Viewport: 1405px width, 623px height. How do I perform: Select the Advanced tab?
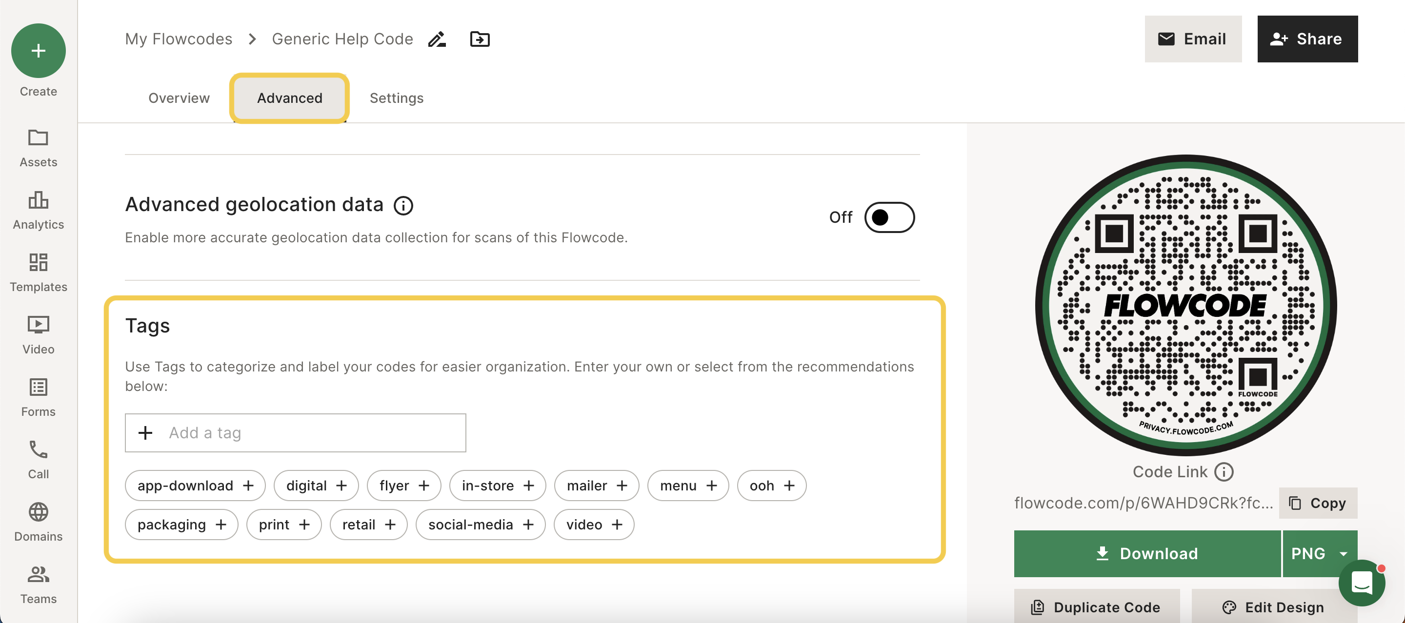pyautogui.click(x=290, y=98)
